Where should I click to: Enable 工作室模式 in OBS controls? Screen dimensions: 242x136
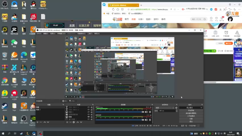click(191, 116)
